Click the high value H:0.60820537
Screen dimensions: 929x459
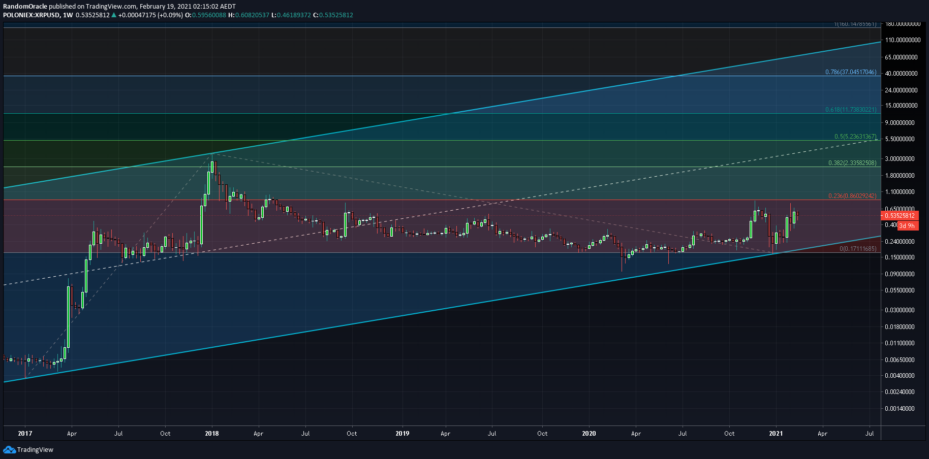point(249,15)
